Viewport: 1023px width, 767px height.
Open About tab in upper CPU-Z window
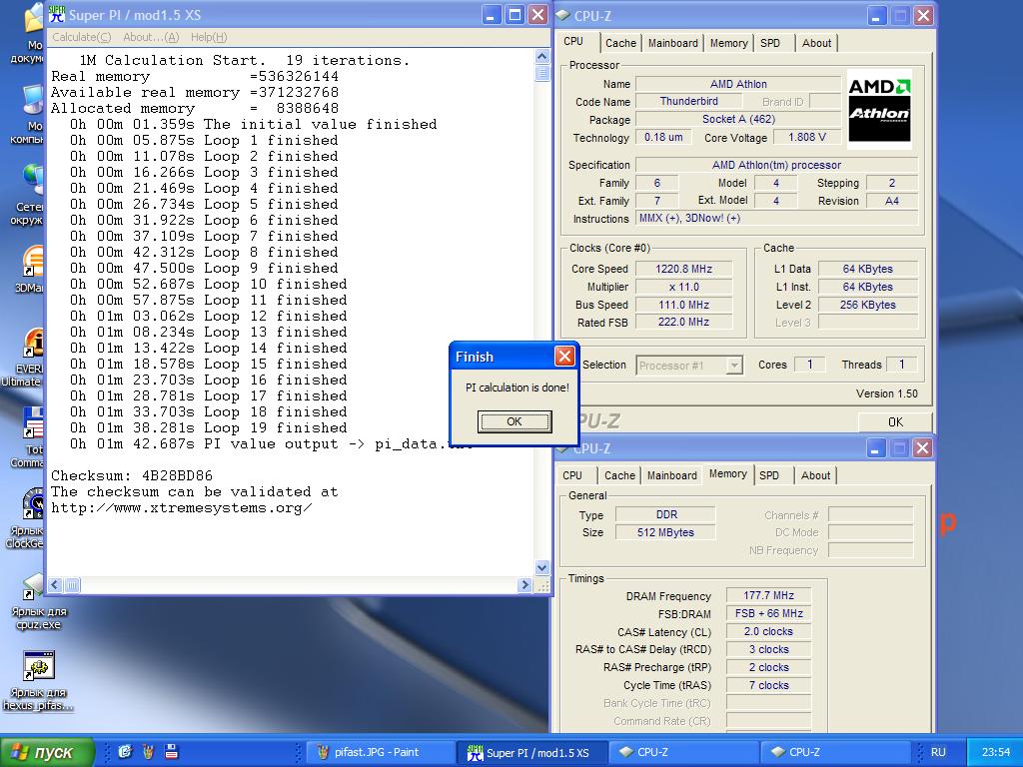point(816,43)
